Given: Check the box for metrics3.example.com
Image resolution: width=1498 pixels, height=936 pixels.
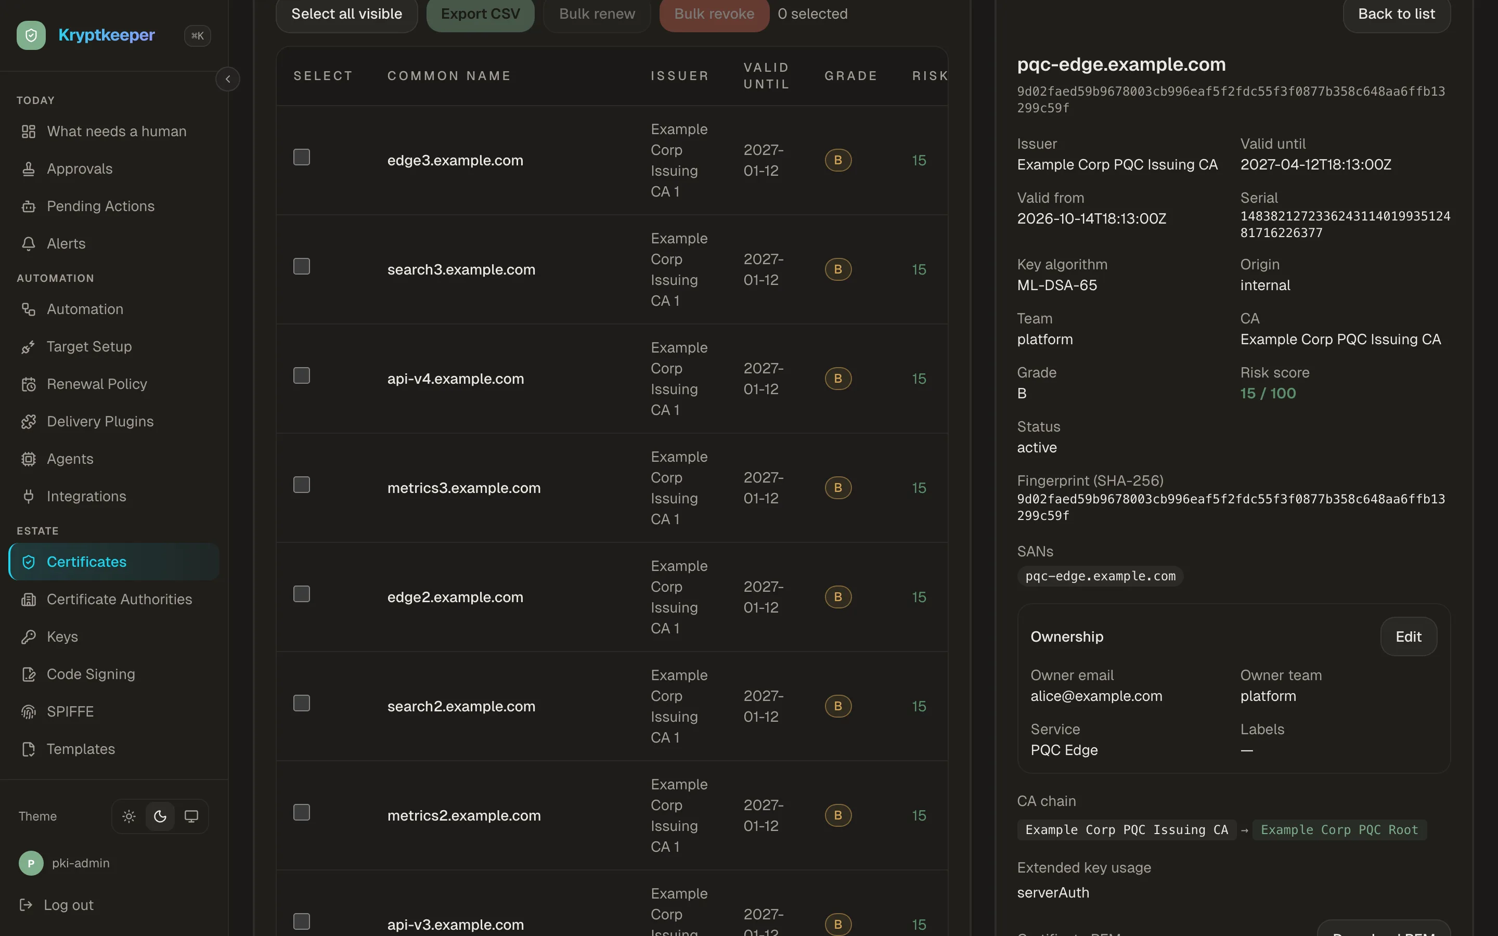Looking at the screenshot, I should (x=302, y=485).
